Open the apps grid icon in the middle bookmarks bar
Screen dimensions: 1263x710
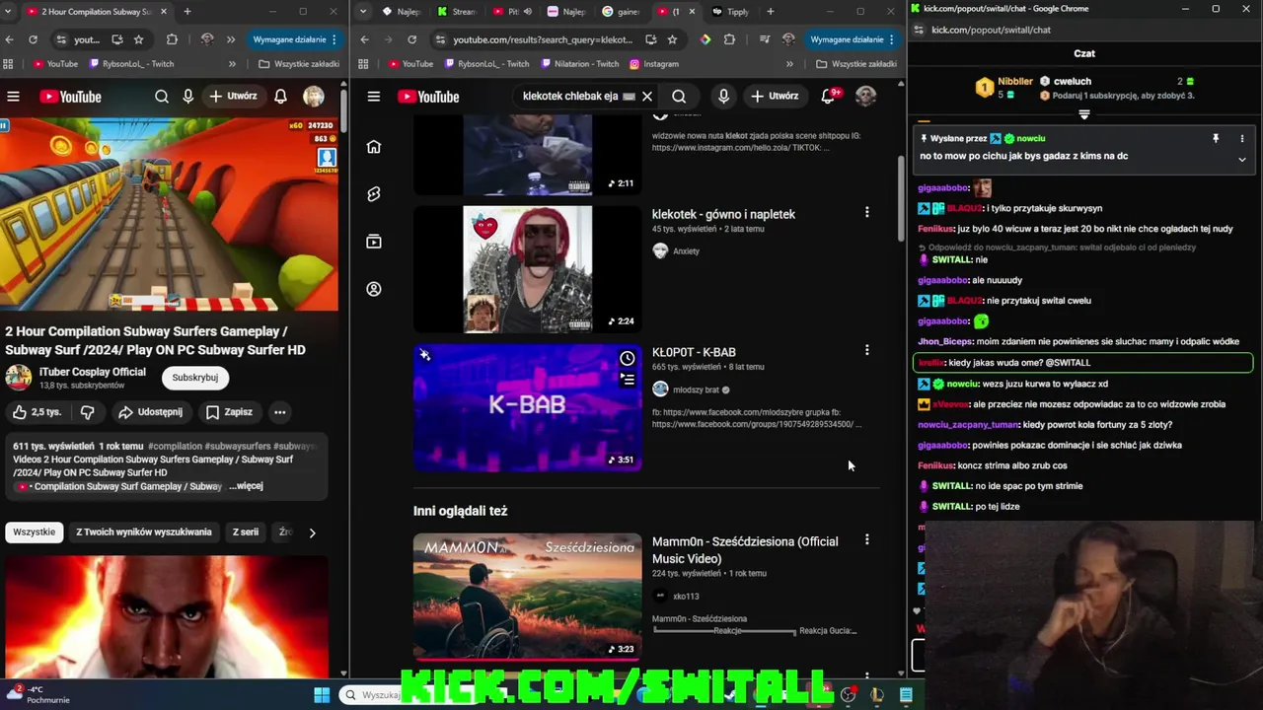[x=363, y=64]
